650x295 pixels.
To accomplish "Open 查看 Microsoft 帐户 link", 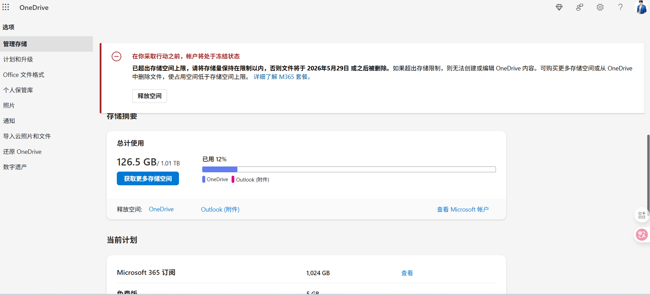I will [463, 210].
